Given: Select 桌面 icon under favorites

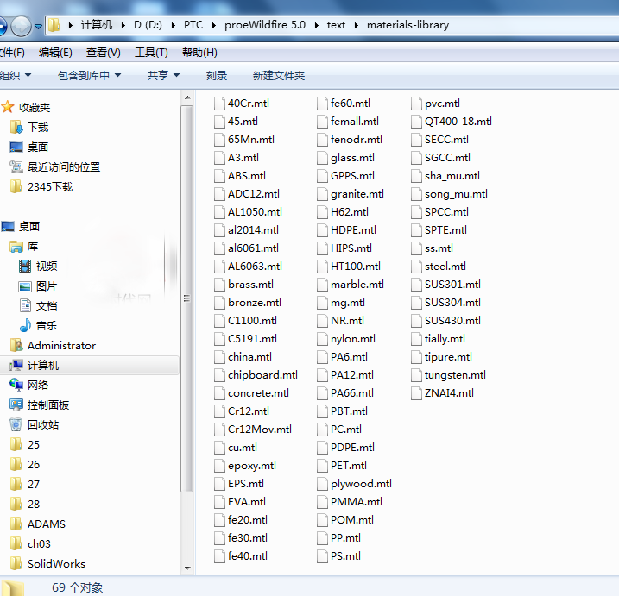Looking at the screenshot, I should pyautogui.click(x=16, y=147).
